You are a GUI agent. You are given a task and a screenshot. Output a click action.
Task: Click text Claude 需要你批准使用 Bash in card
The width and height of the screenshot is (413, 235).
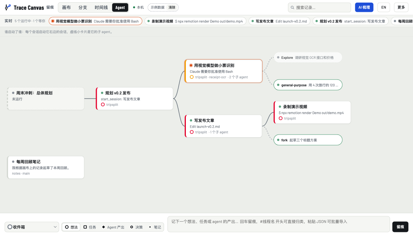click(211, 71)
